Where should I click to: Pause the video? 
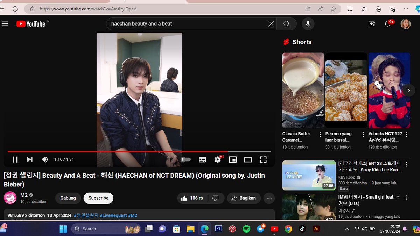[15, 159]
